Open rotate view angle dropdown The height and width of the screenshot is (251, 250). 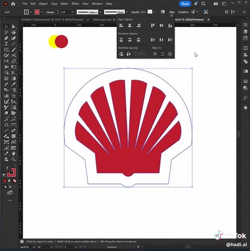click(52, 247)
